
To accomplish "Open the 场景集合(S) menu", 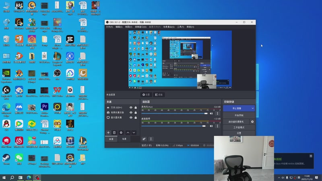I will pos(169,27).
